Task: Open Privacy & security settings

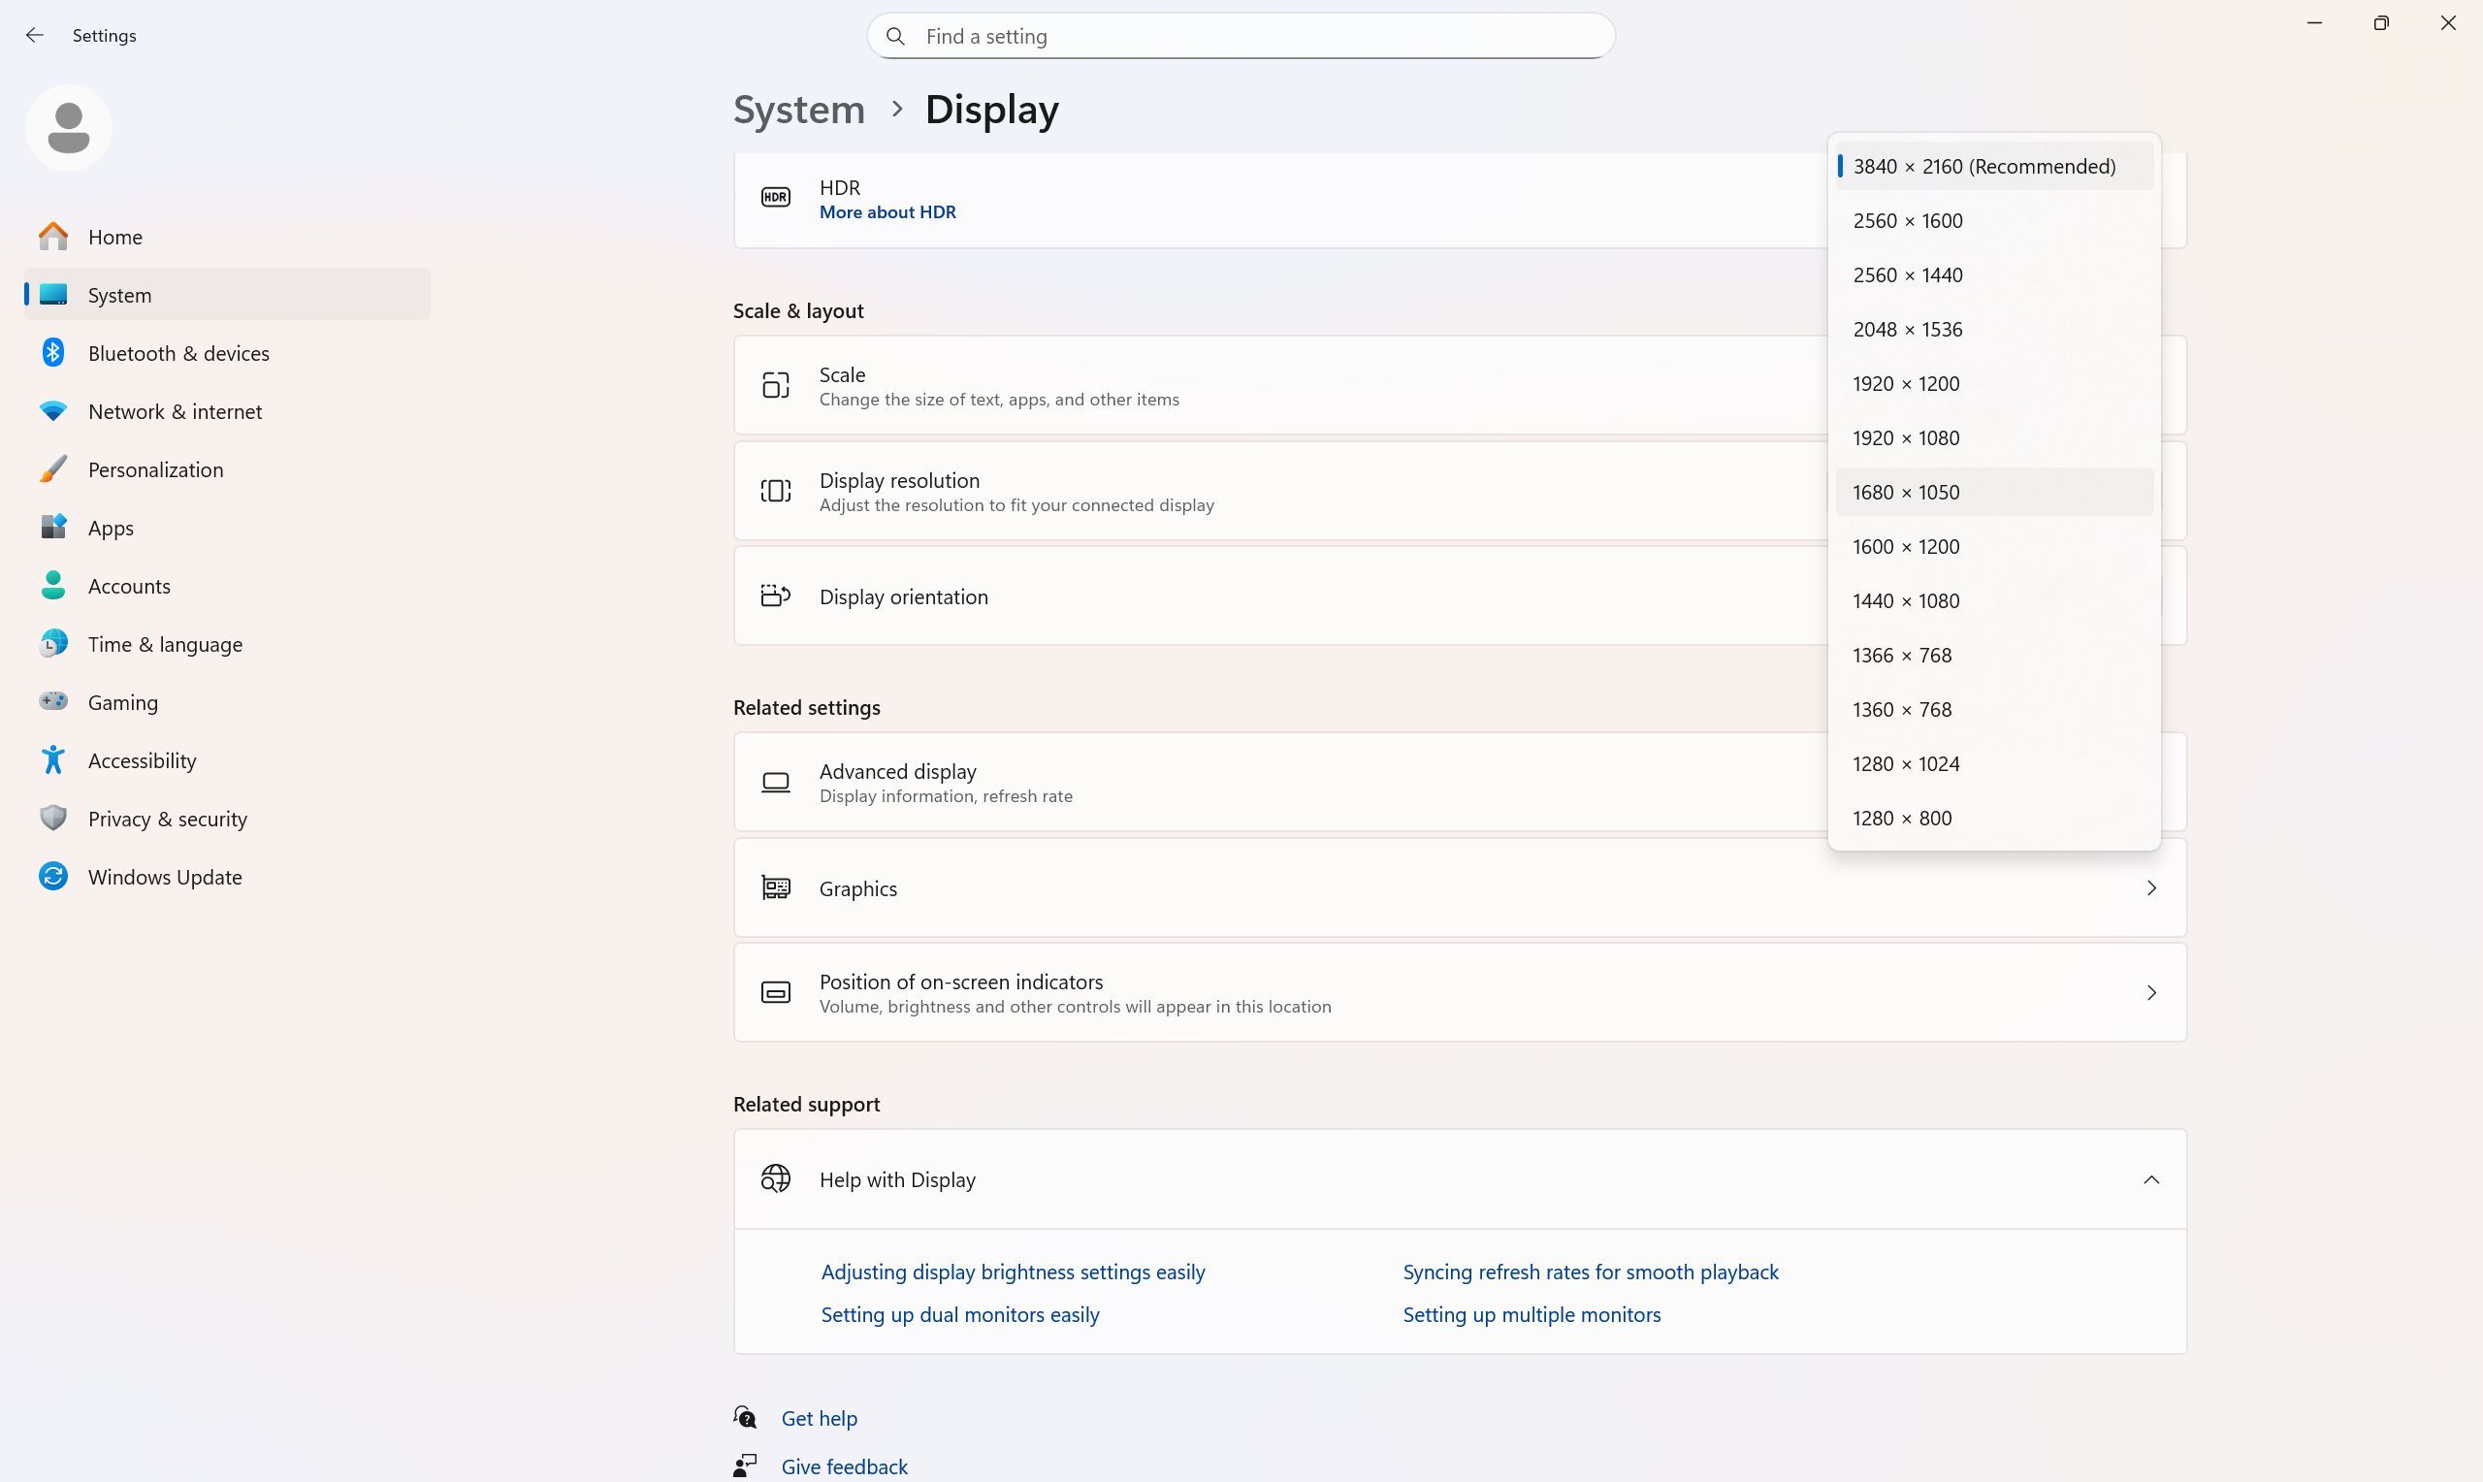Action: tap(167, 819)
